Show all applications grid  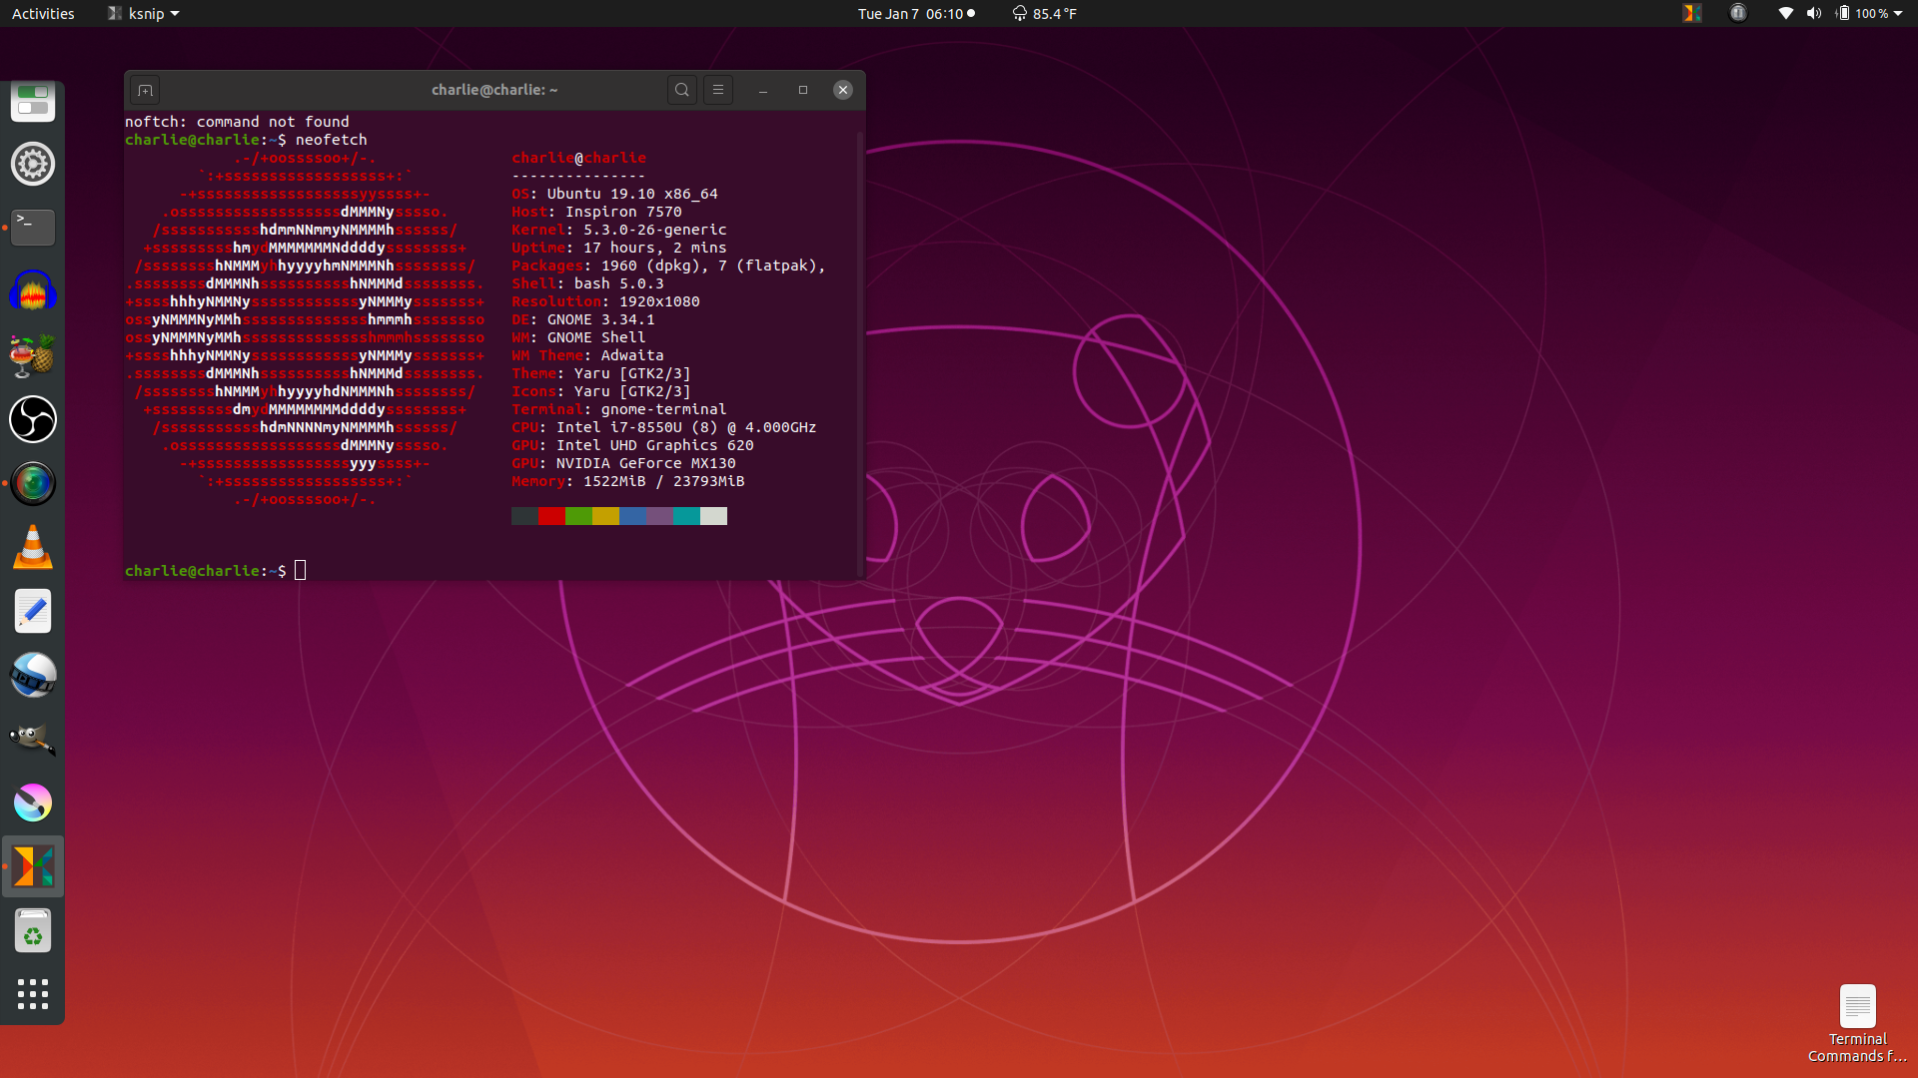pyautogui.click(x=33, y=994)
